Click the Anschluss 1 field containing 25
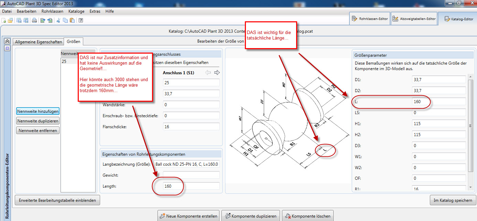 coord(191,83)
